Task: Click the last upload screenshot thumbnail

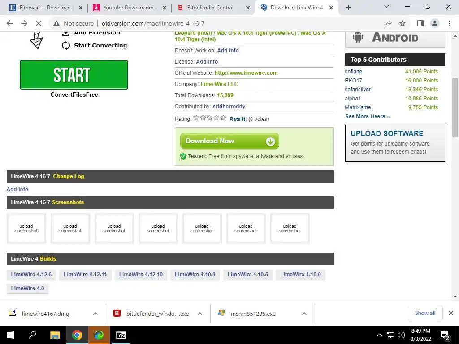Action: (x=290, y=228)
